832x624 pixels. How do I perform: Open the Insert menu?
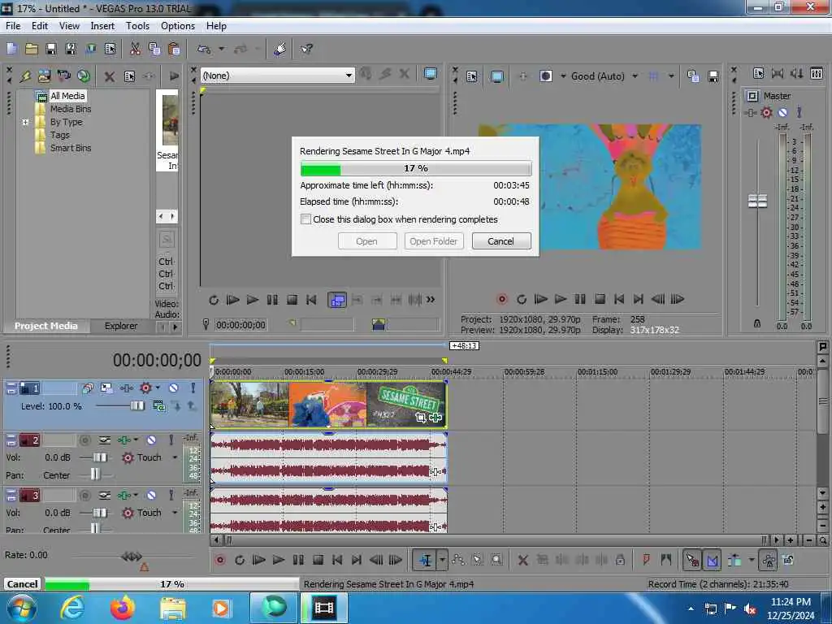click(x=102, y=26)
